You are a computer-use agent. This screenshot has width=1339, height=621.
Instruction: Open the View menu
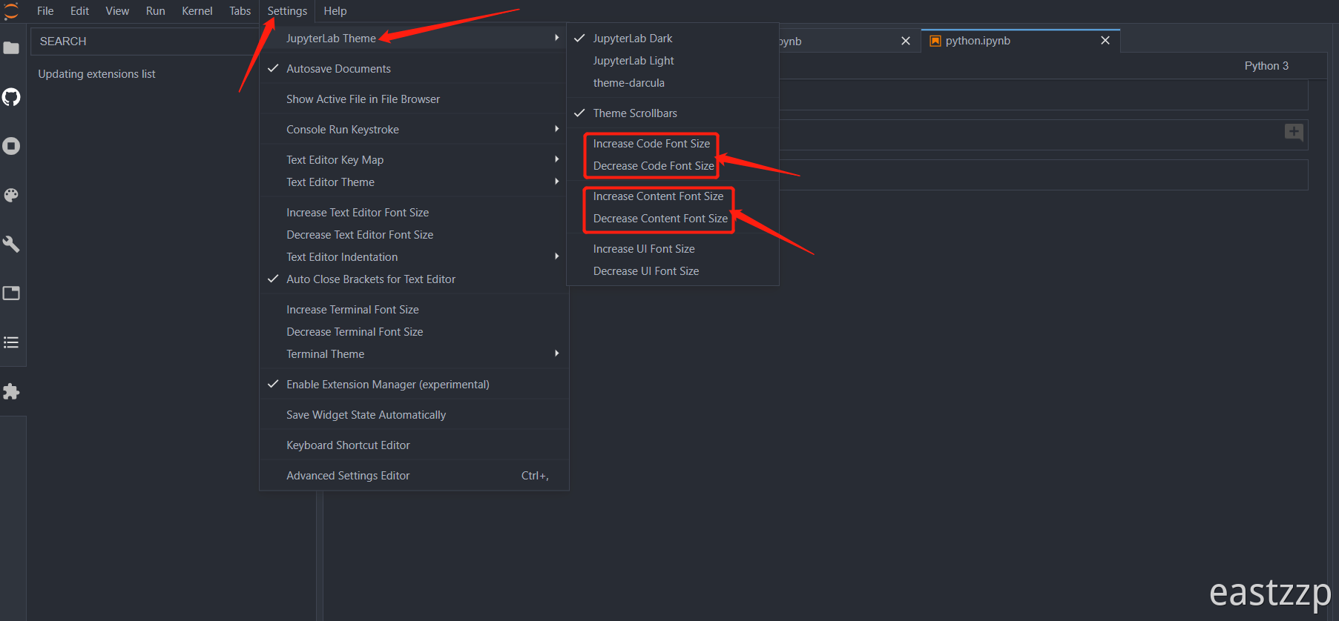tap(117, 11)
